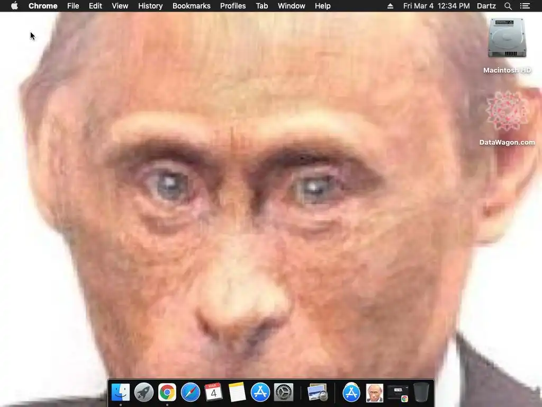Open the Help menu
The image size is (542, 407).
coord(322,6)
